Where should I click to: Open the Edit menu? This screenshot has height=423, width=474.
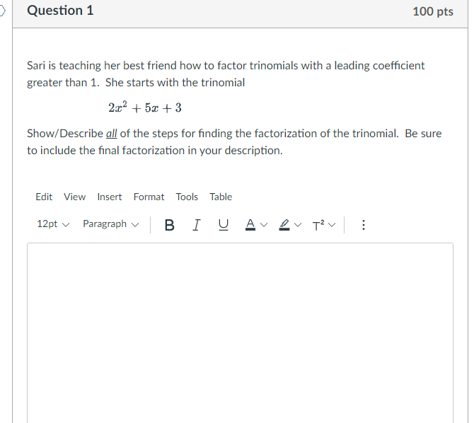[44, 197]
